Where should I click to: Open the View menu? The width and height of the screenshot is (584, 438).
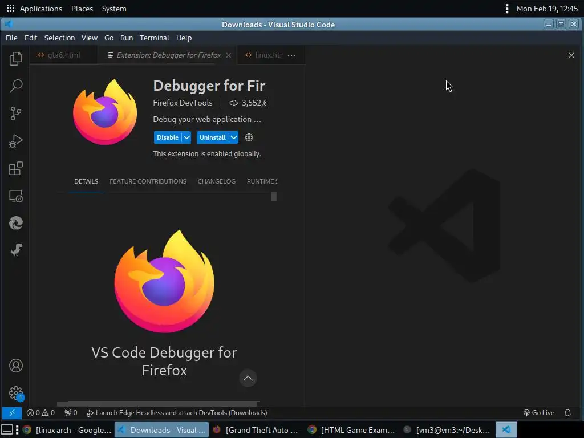click(x=90, y=38)
